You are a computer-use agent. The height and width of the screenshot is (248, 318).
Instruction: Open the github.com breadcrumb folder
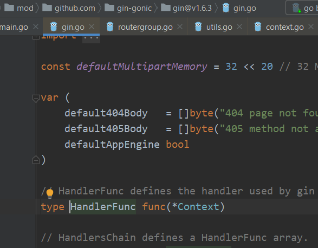tap(75, 8)
